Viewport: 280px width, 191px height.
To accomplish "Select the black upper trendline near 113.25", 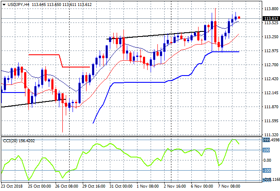I will point(155,35).
